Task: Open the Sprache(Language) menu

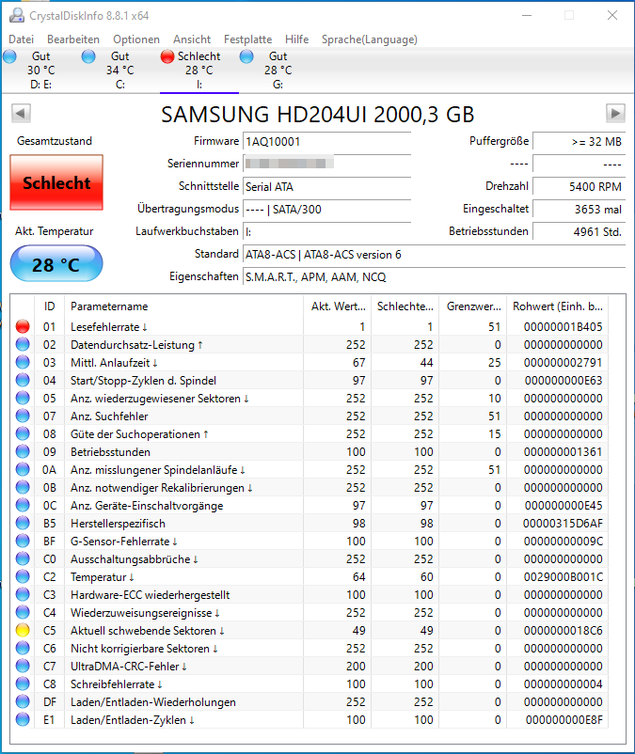Action: point(370,39)
